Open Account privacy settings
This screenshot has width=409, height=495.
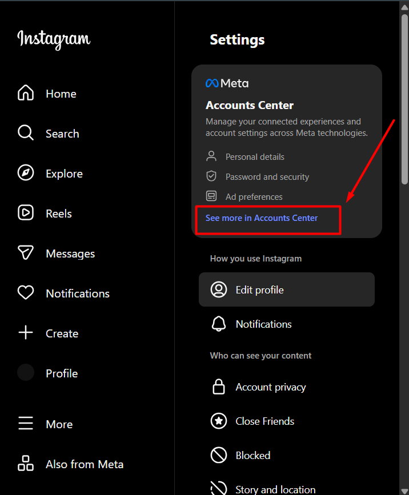click(270, 387)
